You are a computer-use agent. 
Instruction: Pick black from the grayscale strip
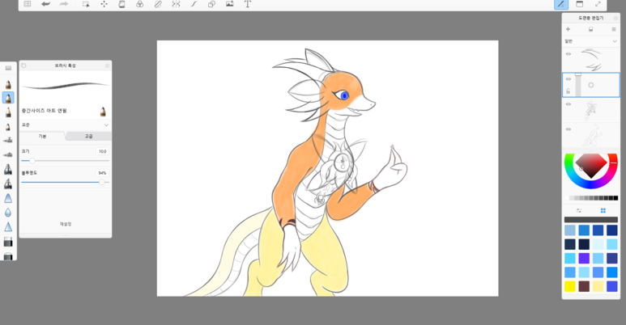pyautogui.click(x=615, y=198)
